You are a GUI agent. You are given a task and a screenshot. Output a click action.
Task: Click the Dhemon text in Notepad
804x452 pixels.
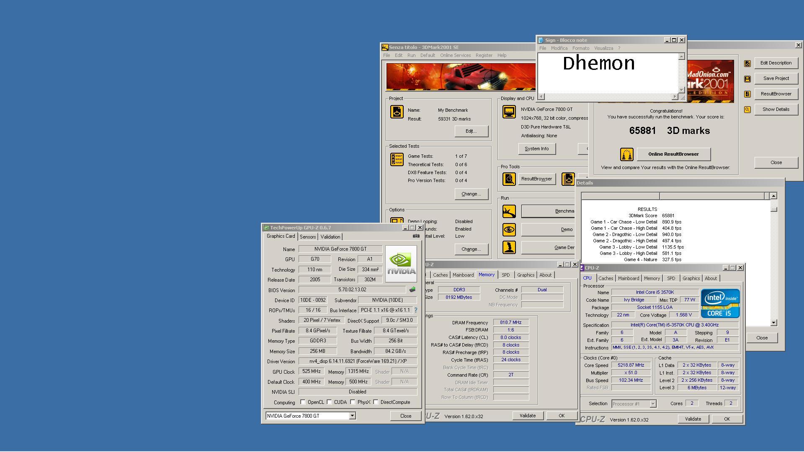point(599,64)
